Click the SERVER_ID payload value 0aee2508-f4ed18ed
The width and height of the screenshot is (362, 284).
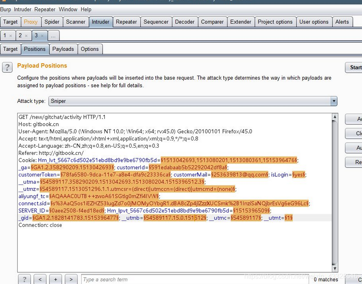[77, 211]
